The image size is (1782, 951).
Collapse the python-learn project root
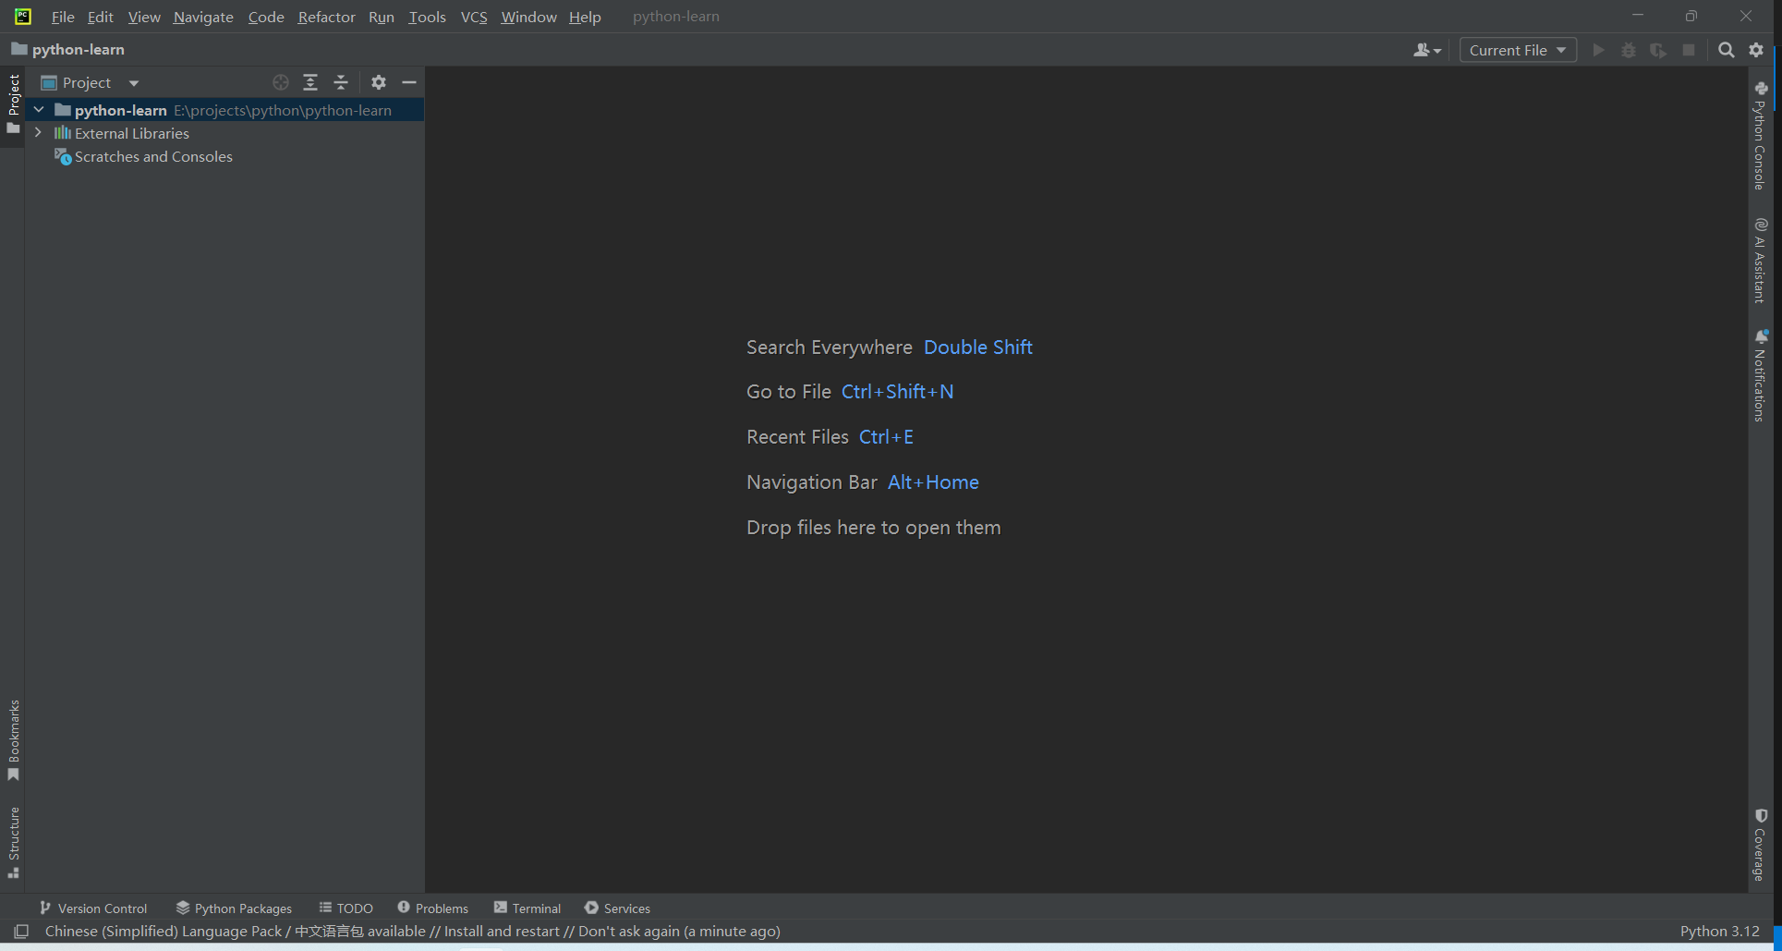point(39,110)
